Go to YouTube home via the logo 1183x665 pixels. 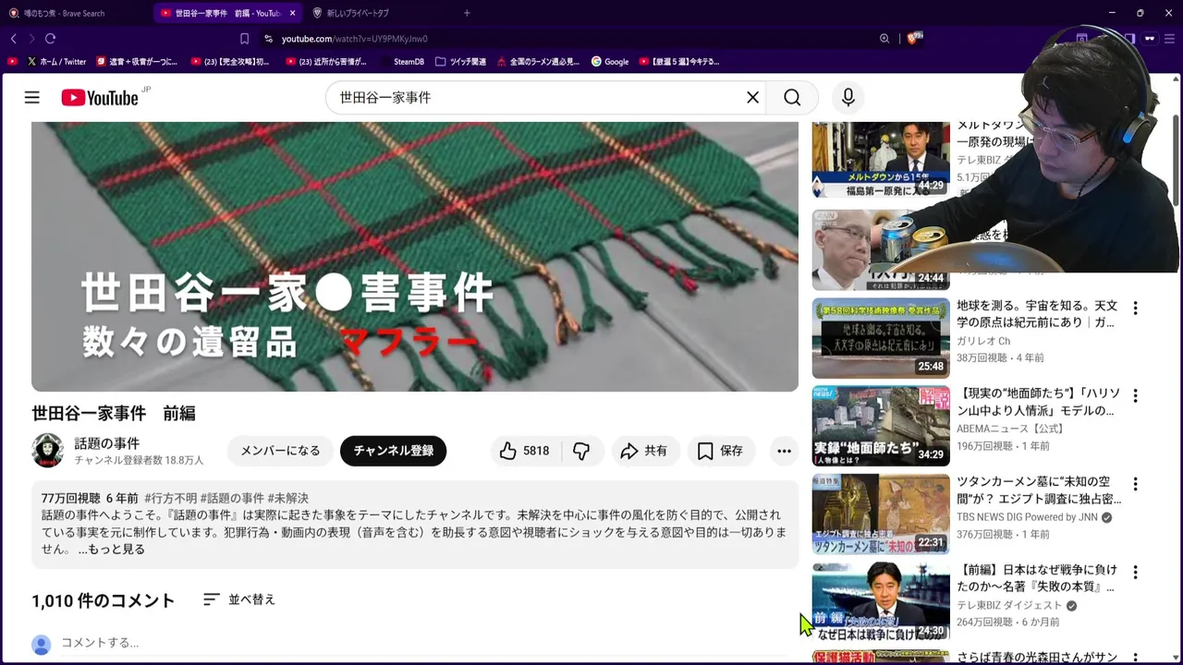100,97
